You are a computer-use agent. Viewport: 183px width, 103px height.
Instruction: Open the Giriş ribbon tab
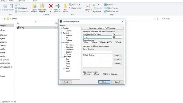[x=3, y=1]
